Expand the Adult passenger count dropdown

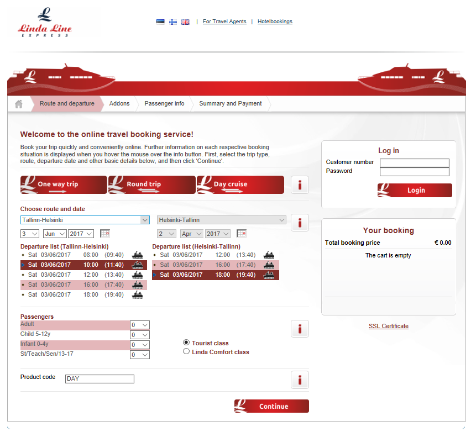coord(140,325)
